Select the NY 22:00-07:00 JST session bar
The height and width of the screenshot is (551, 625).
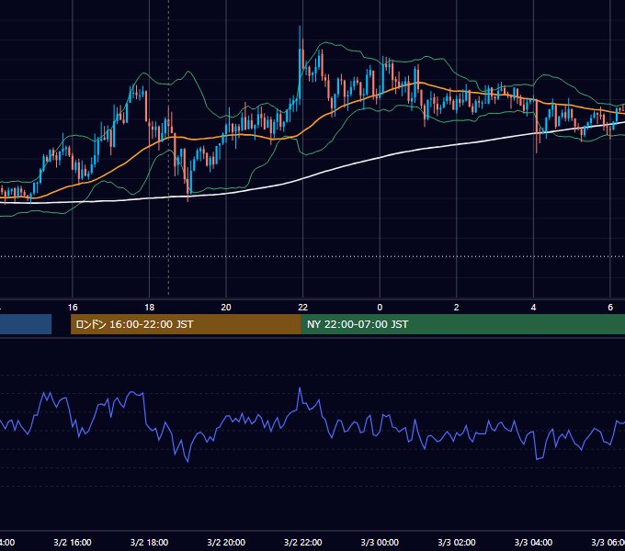pos(462,324)
